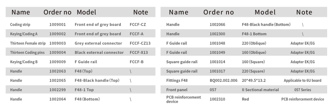Click the 'Keying/Coding B' name cell

tap(23, 62)
